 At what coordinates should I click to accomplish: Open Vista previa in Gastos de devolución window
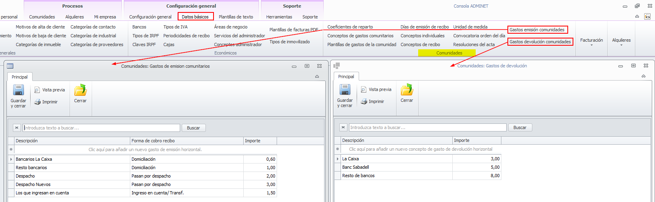[x=376, y=89]
